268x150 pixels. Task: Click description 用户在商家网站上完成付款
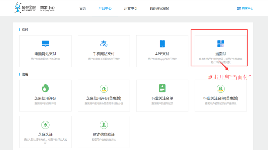pyautogui.click(x=45, y=59)
